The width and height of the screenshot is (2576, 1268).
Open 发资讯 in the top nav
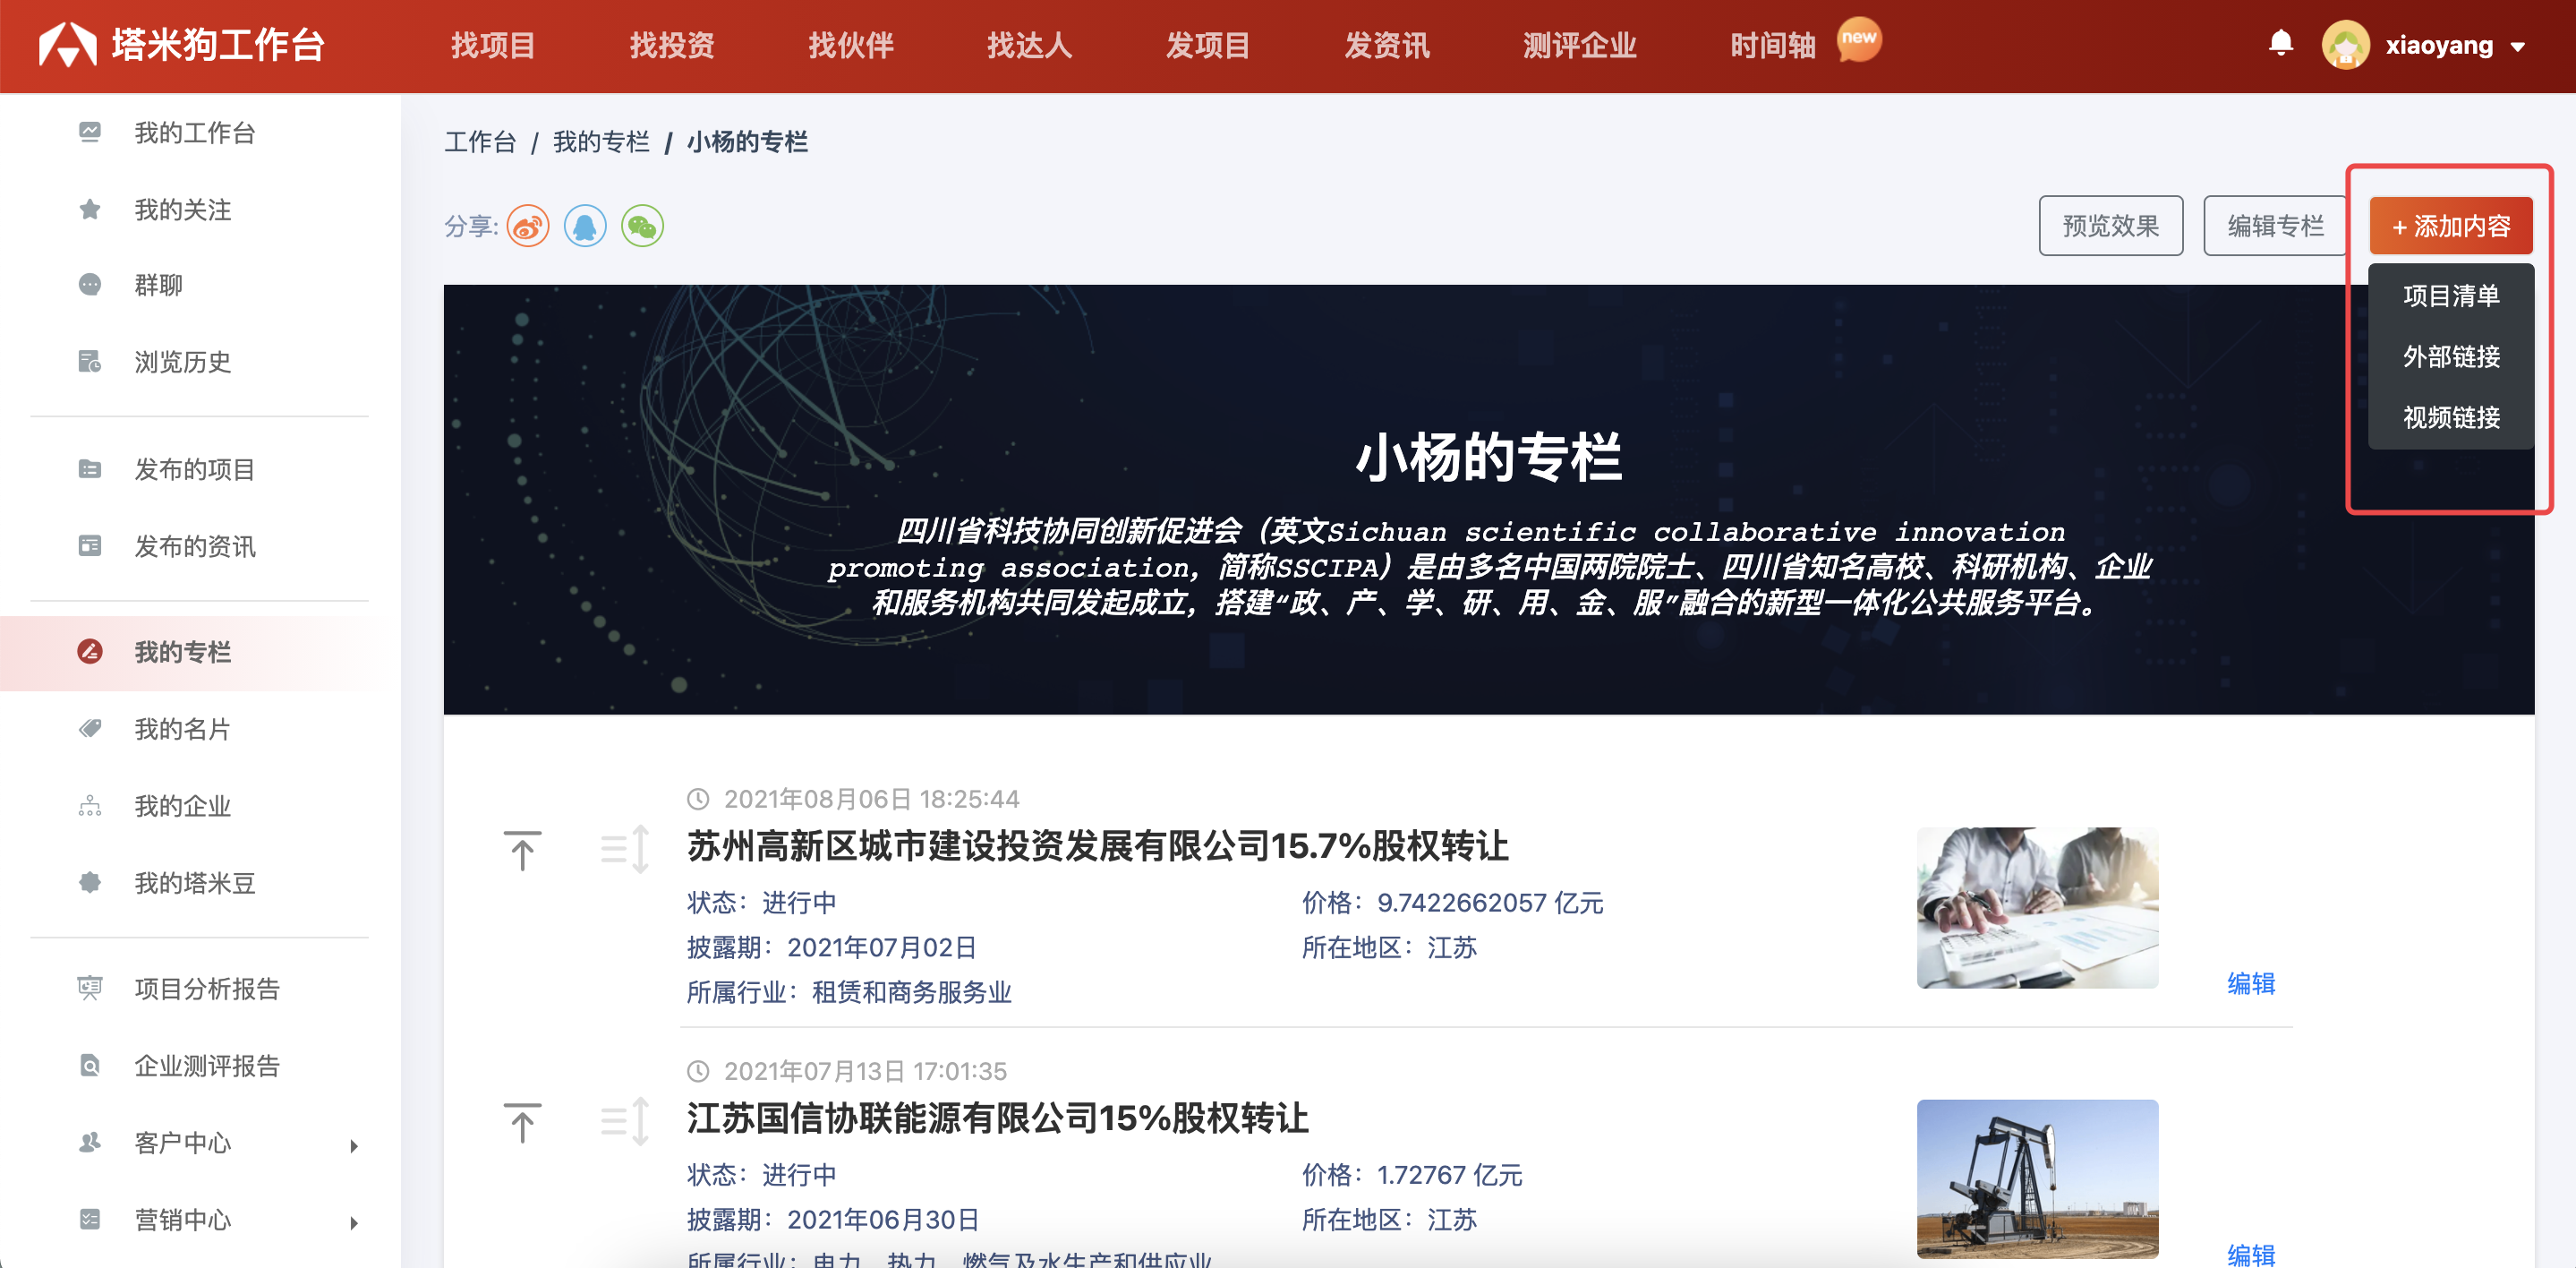[1387, 46]
